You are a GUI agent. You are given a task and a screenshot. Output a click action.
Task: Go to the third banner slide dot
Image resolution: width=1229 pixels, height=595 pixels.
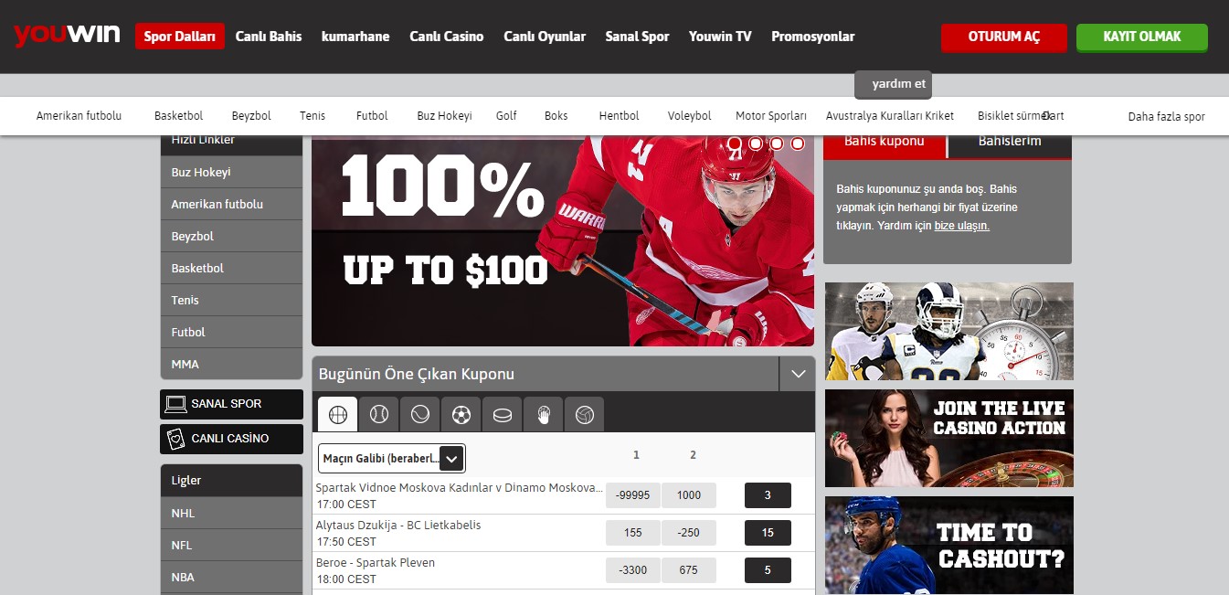point(777,143)
